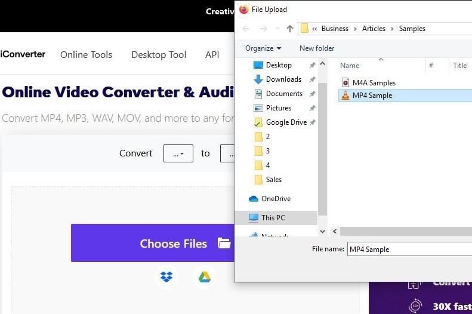
Task: Click the iConverter logo text
Action: 23,54
